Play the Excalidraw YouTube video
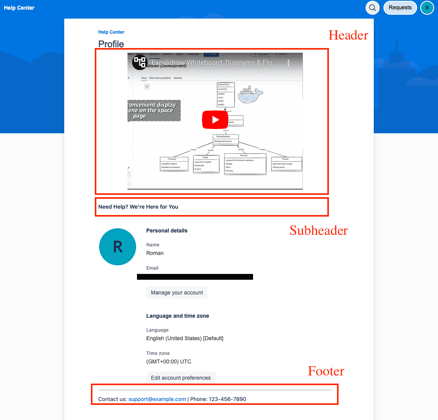 [x=215, y=120]
